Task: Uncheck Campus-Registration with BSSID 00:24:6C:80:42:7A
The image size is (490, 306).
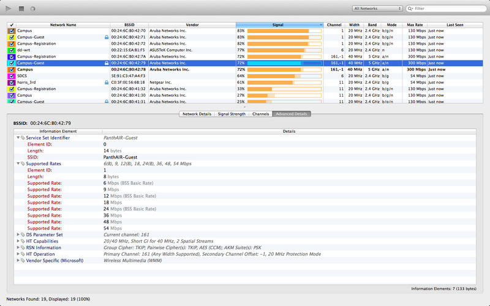Action: tap(12, 57)
